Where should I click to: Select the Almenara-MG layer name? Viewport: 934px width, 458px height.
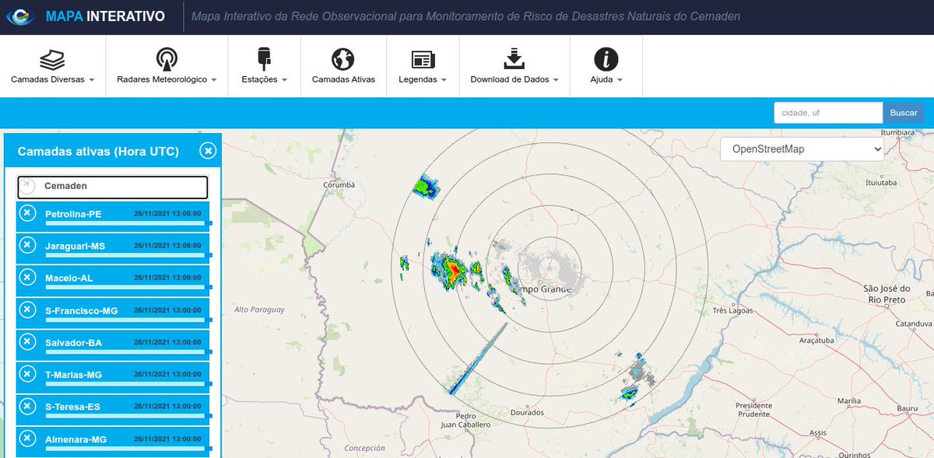pos(75,439)
